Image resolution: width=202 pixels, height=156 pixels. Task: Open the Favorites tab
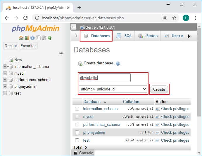tap(28, 46)
